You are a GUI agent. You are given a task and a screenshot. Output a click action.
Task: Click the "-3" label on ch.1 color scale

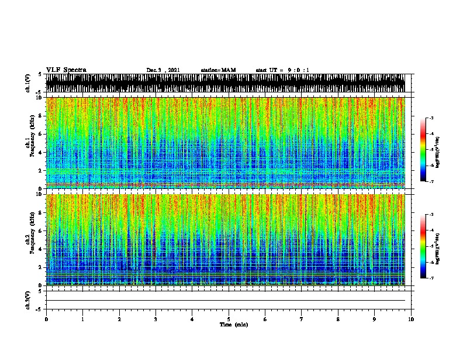431,118
